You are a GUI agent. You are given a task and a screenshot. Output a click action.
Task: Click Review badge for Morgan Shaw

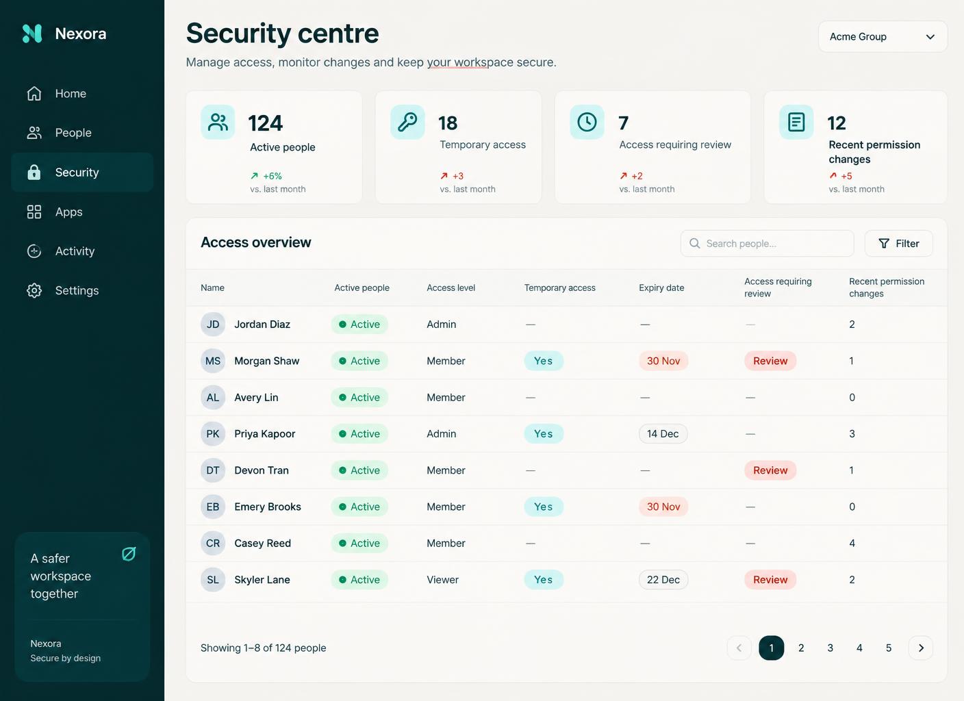[x=770, y=361]
